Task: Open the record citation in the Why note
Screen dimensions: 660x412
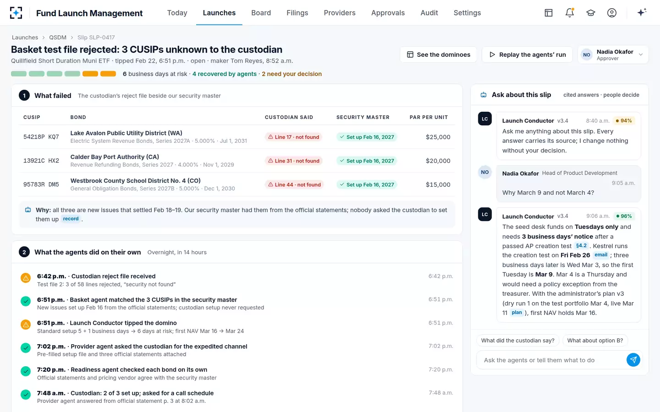Action: [x=71, y=219]
